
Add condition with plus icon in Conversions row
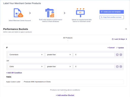coord(121,55)
